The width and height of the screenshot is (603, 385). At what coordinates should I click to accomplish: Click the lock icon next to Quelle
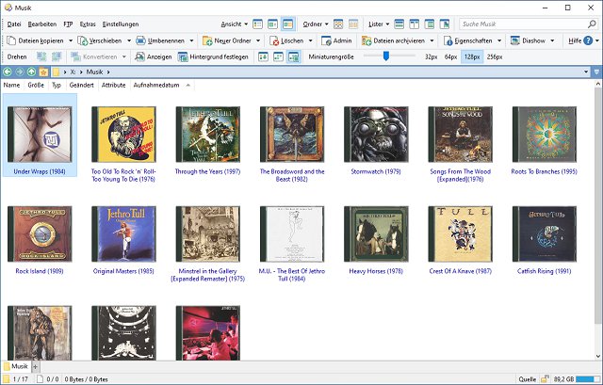[x=545, y=379]
